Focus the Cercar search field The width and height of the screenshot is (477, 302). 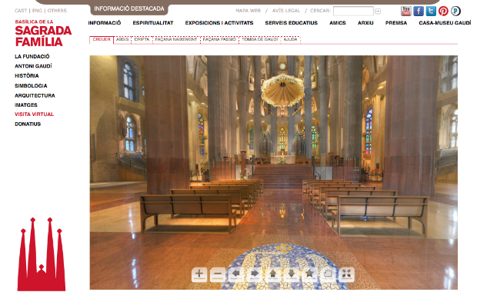pos(353,11)
